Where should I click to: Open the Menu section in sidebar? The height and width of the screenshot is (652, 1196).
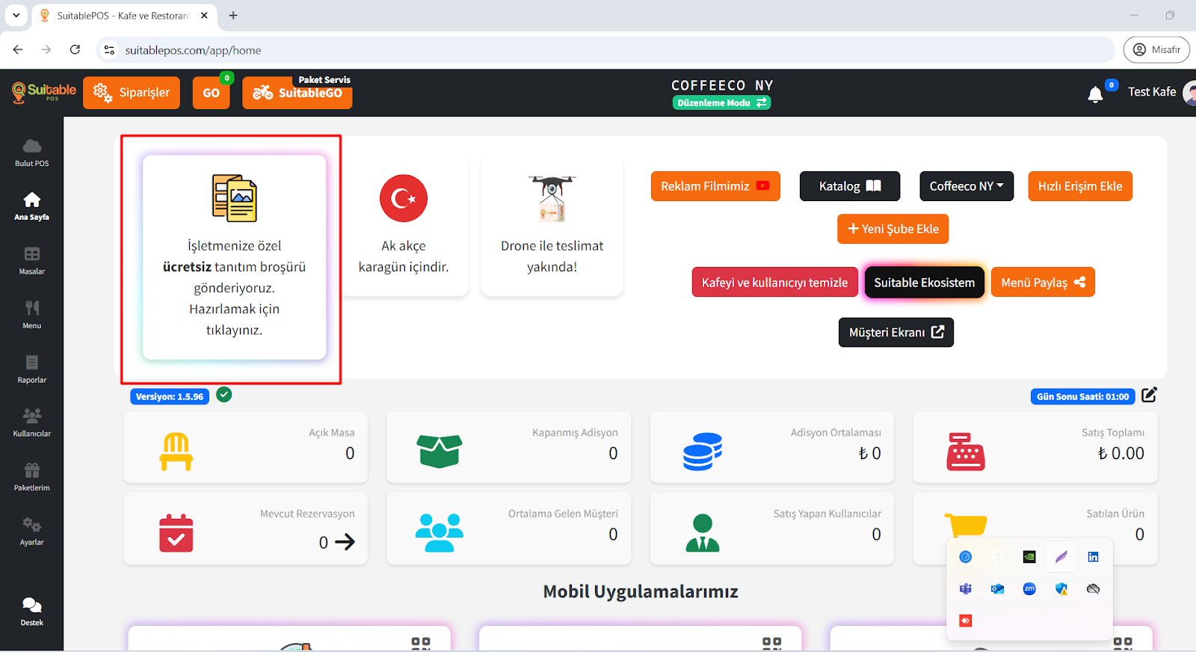(x=31, y=315)
